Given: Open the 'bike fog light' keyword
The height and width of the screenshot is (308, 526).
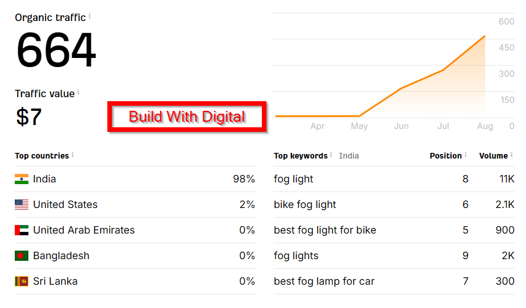Looking at the screenshot, I should [305, 205].
